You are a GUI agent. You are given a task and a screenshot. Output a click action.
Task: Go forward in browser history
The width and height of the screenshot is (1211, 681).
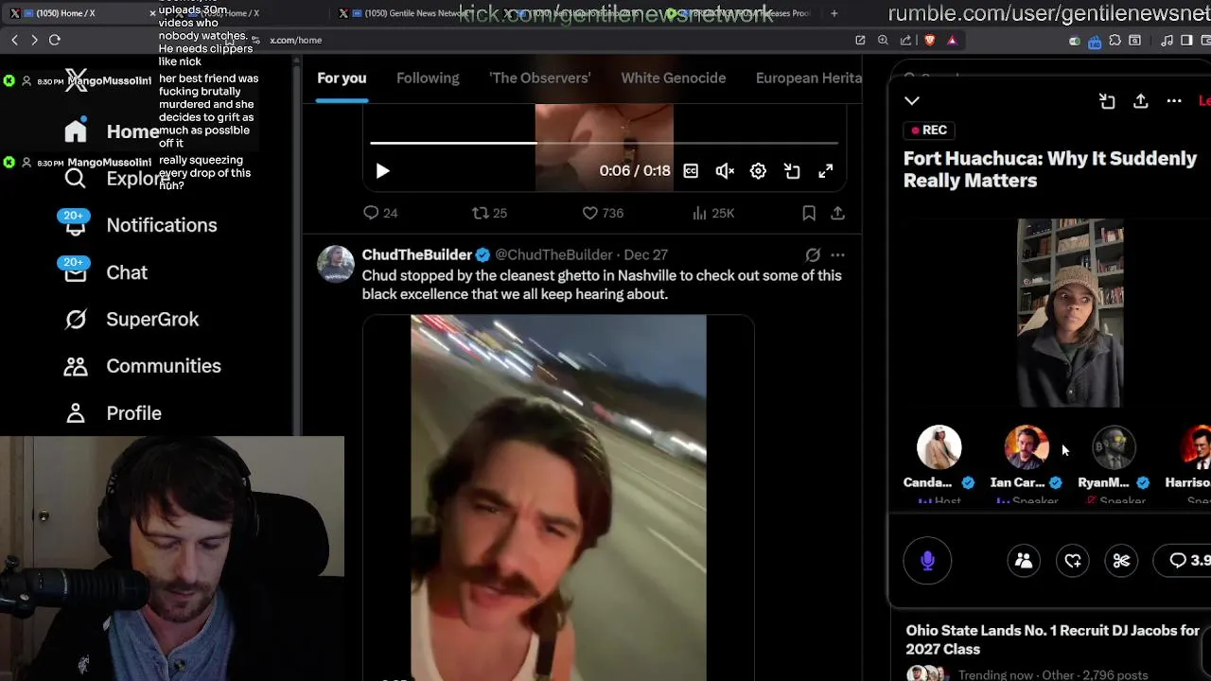pos(34,40)
